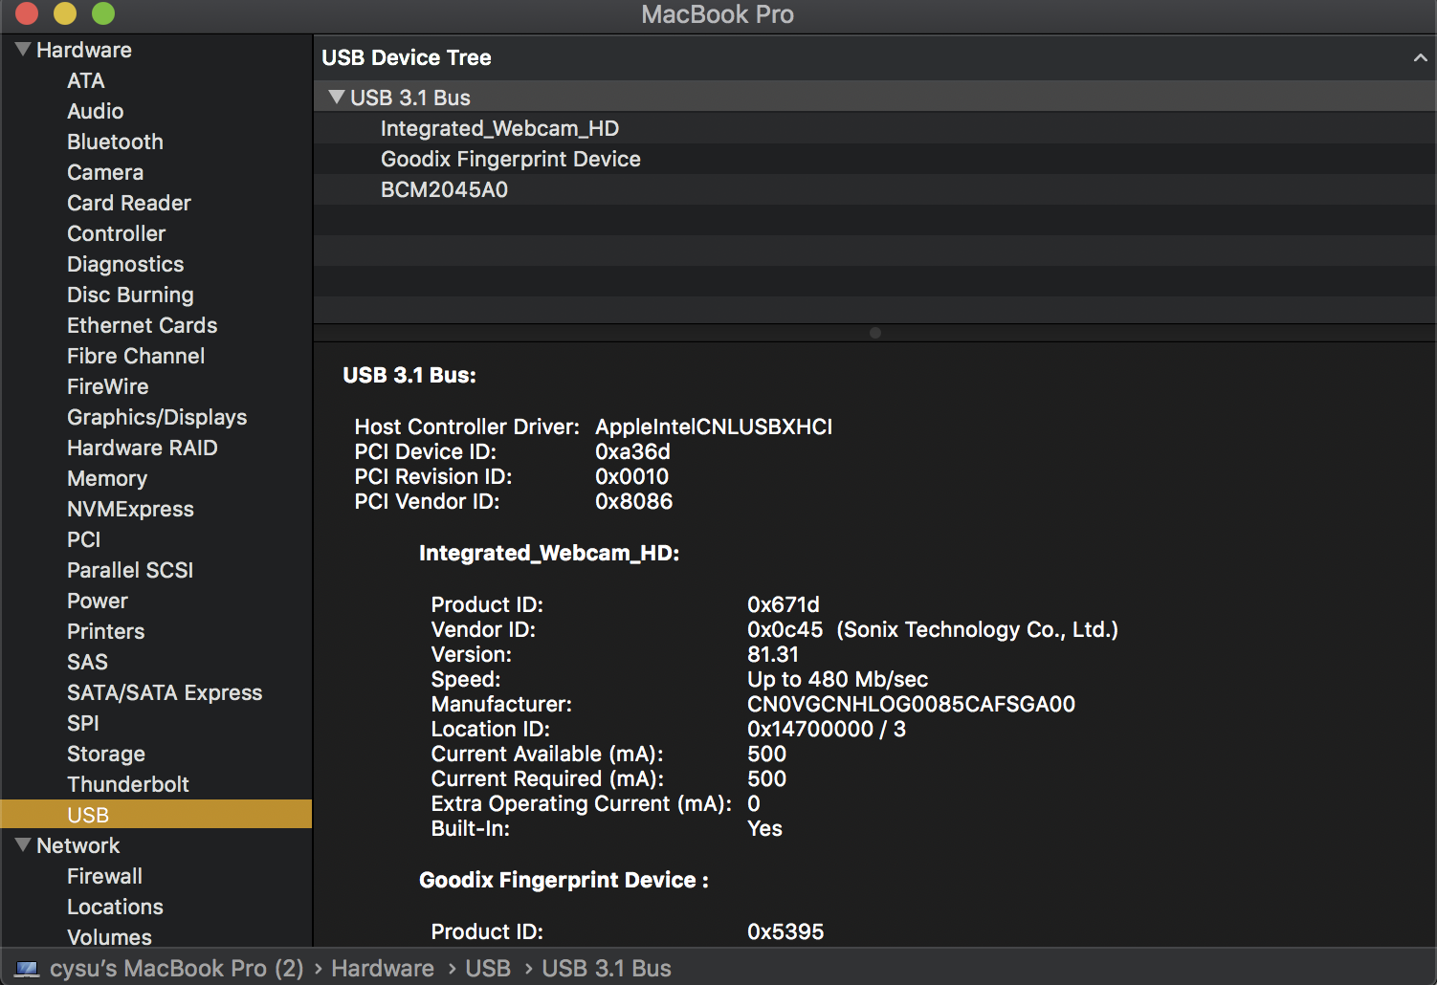Click the Hardware category label
This screenshot has height=985, width=1437.
pos(84,50)
